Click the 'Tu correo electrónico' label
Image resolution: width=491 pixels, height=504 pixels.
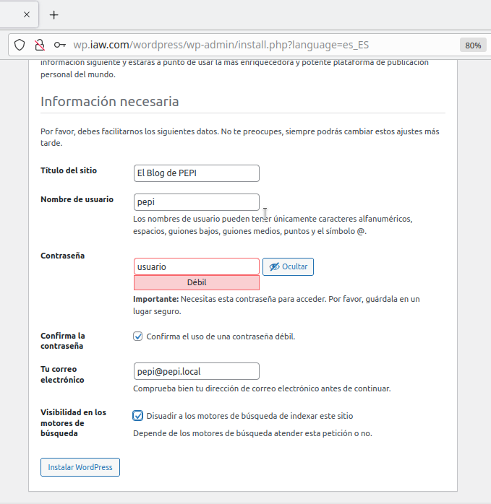[62, 374]
